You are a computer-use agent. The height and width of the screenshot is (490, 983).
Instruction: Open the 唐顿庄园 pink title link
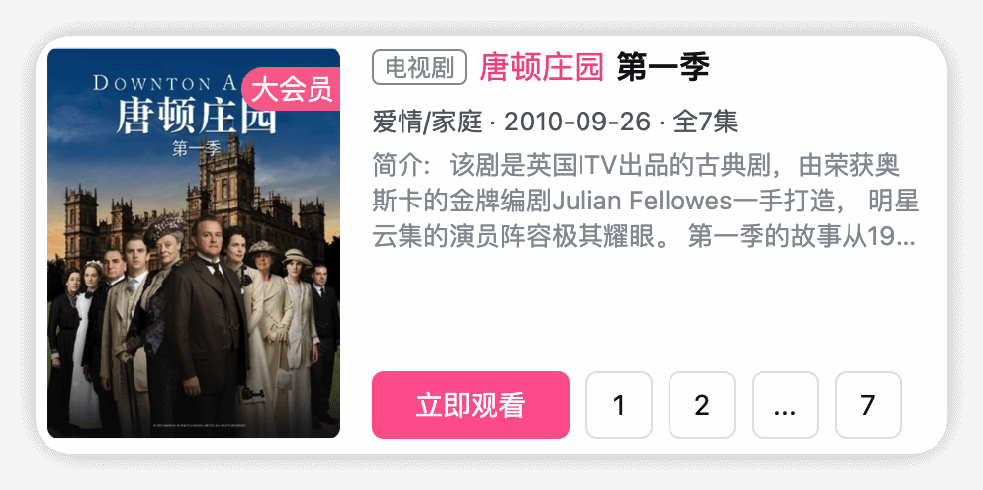pos(542,67)
